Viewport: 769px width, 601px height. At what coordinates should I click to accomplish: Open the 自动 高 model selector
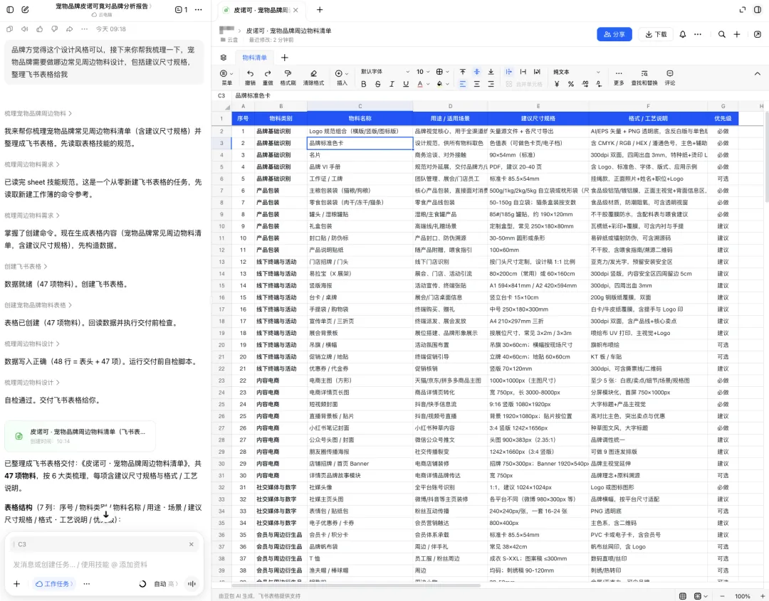pos(166,584)
